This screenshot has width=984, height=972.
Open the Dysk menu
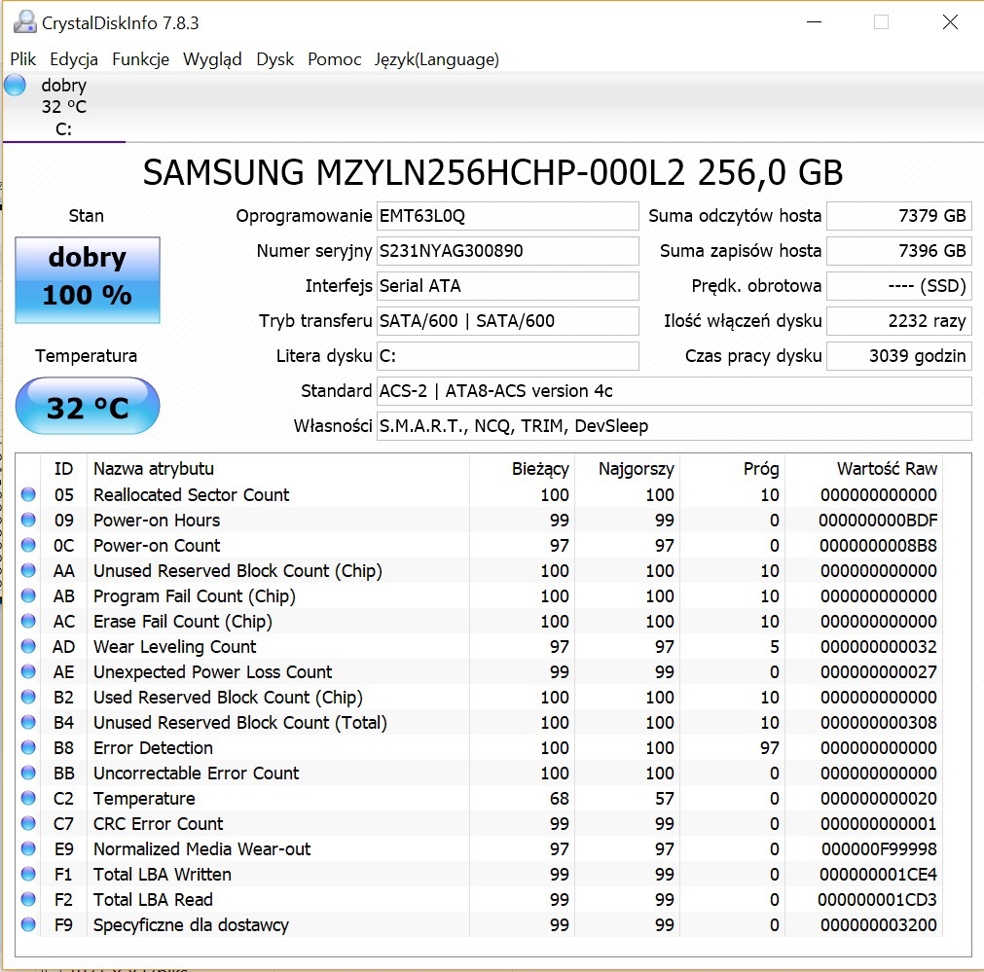point(274,59)
